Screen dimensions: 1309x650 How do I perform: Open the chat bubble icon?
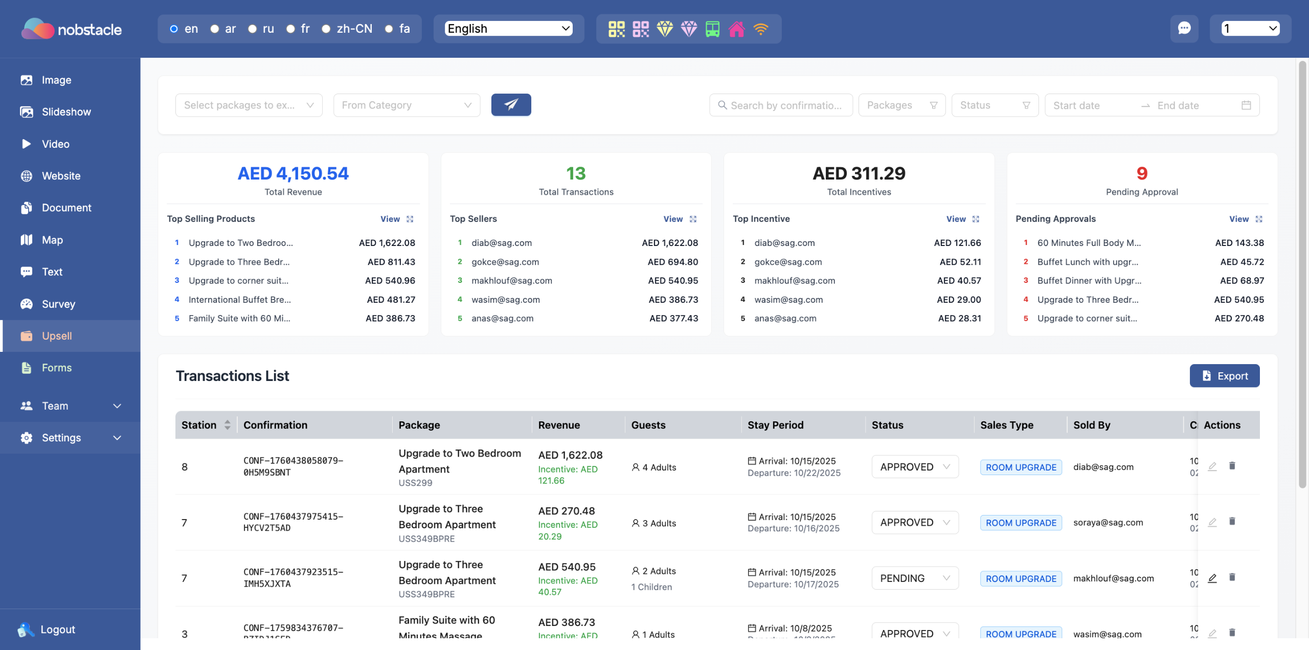[1184, 28]
